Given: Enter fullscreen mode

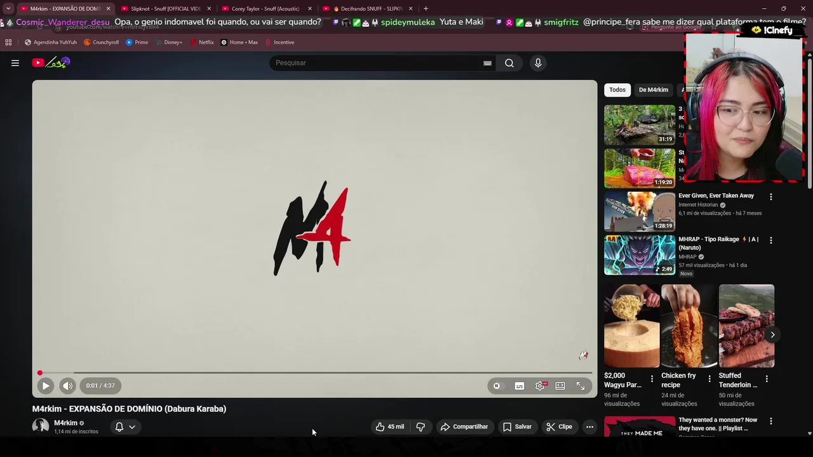Looking at the screenshot, I should (581, 385).
